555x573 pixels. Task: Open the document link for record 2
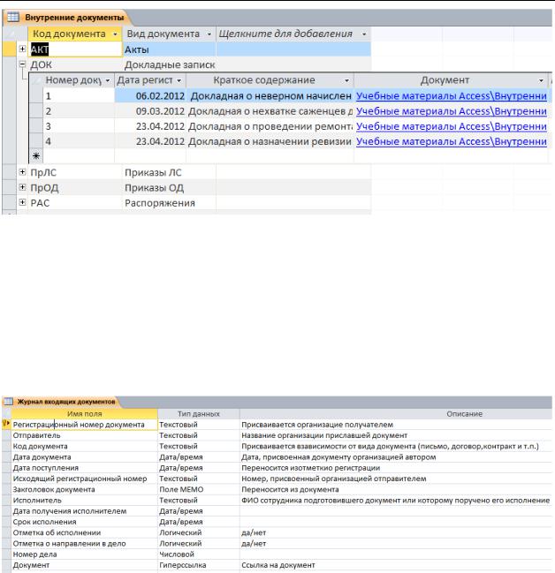click(452, 111)
